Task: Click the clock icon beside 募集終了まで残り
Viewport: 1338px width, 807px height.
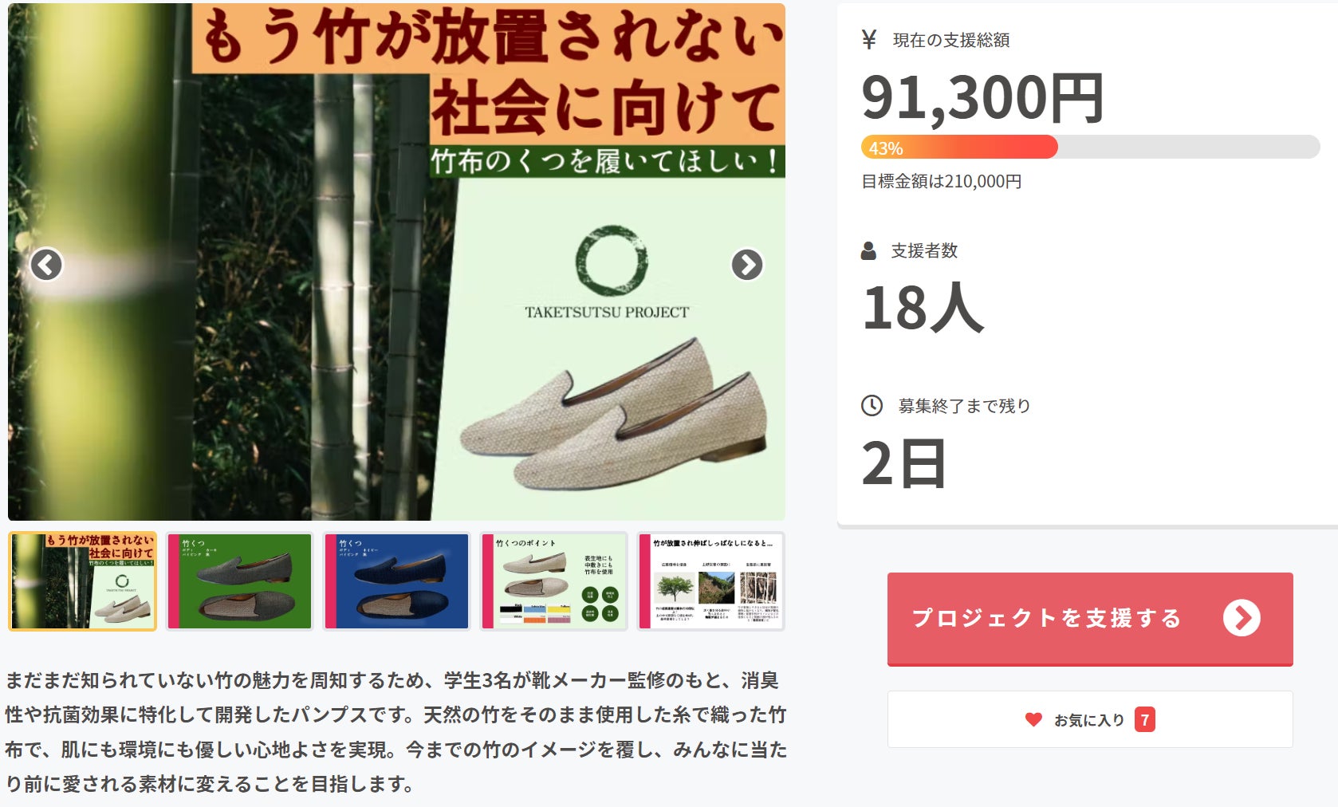Action: [872, 406]
